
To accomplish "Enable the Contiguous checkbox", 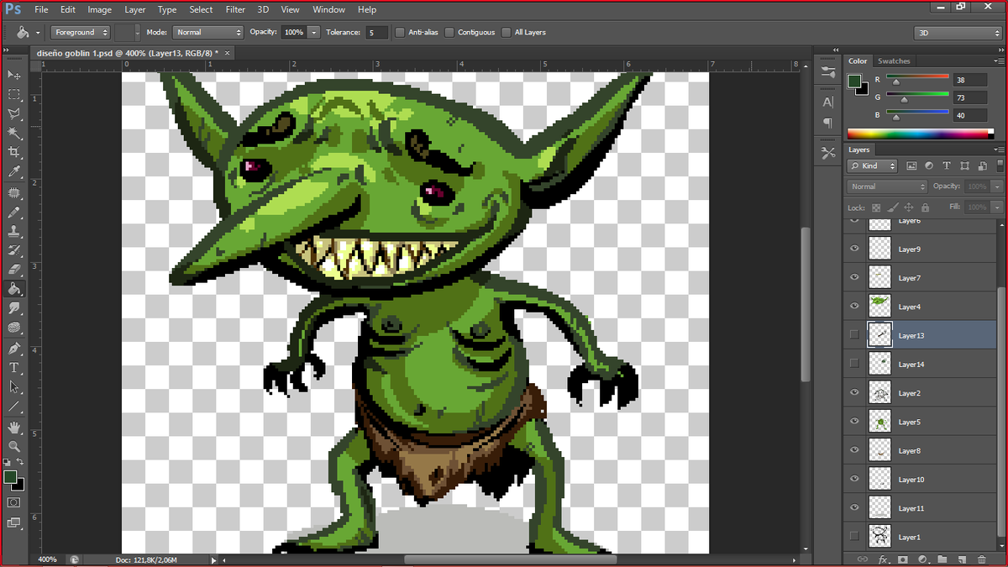I will (x=449, y=32).
